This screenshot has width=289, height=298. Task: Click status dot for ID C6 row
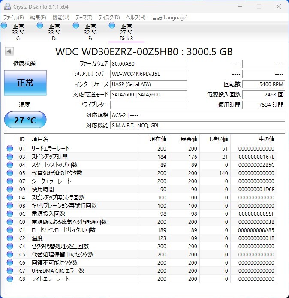coord(10,263)
